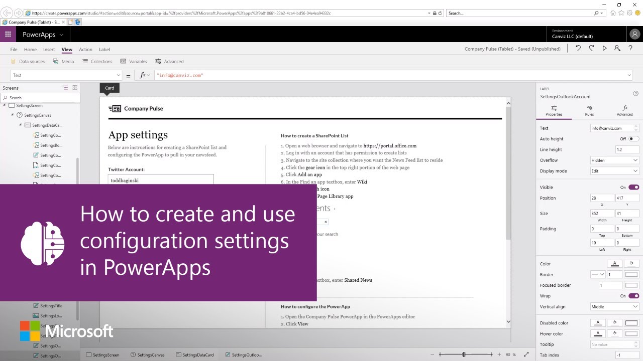Open Variables in ribbon
The width and height of the screenshot is (643, 361).
click(x=134, y=62)
